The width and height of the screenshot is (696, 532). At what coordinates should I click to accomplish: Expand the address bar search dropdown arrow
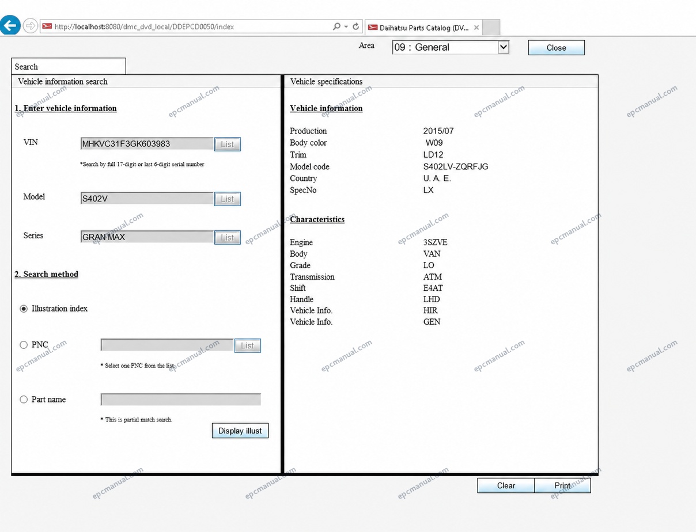coord(346,26)
